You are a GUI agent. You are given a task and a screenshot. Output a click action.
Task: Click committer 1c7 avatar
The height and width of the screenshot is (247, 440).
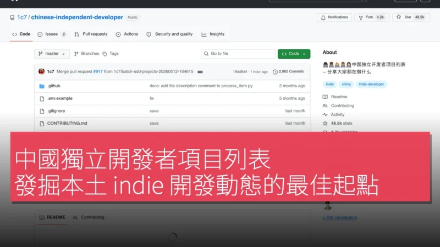tap(42, 71)
